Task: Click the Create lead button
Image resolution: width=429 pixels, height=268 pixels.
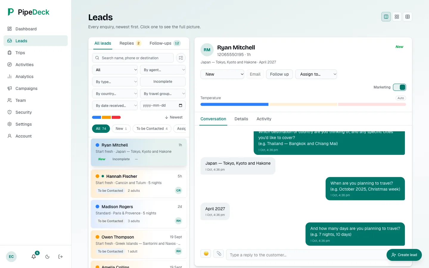Action: [x=404, y=255]
